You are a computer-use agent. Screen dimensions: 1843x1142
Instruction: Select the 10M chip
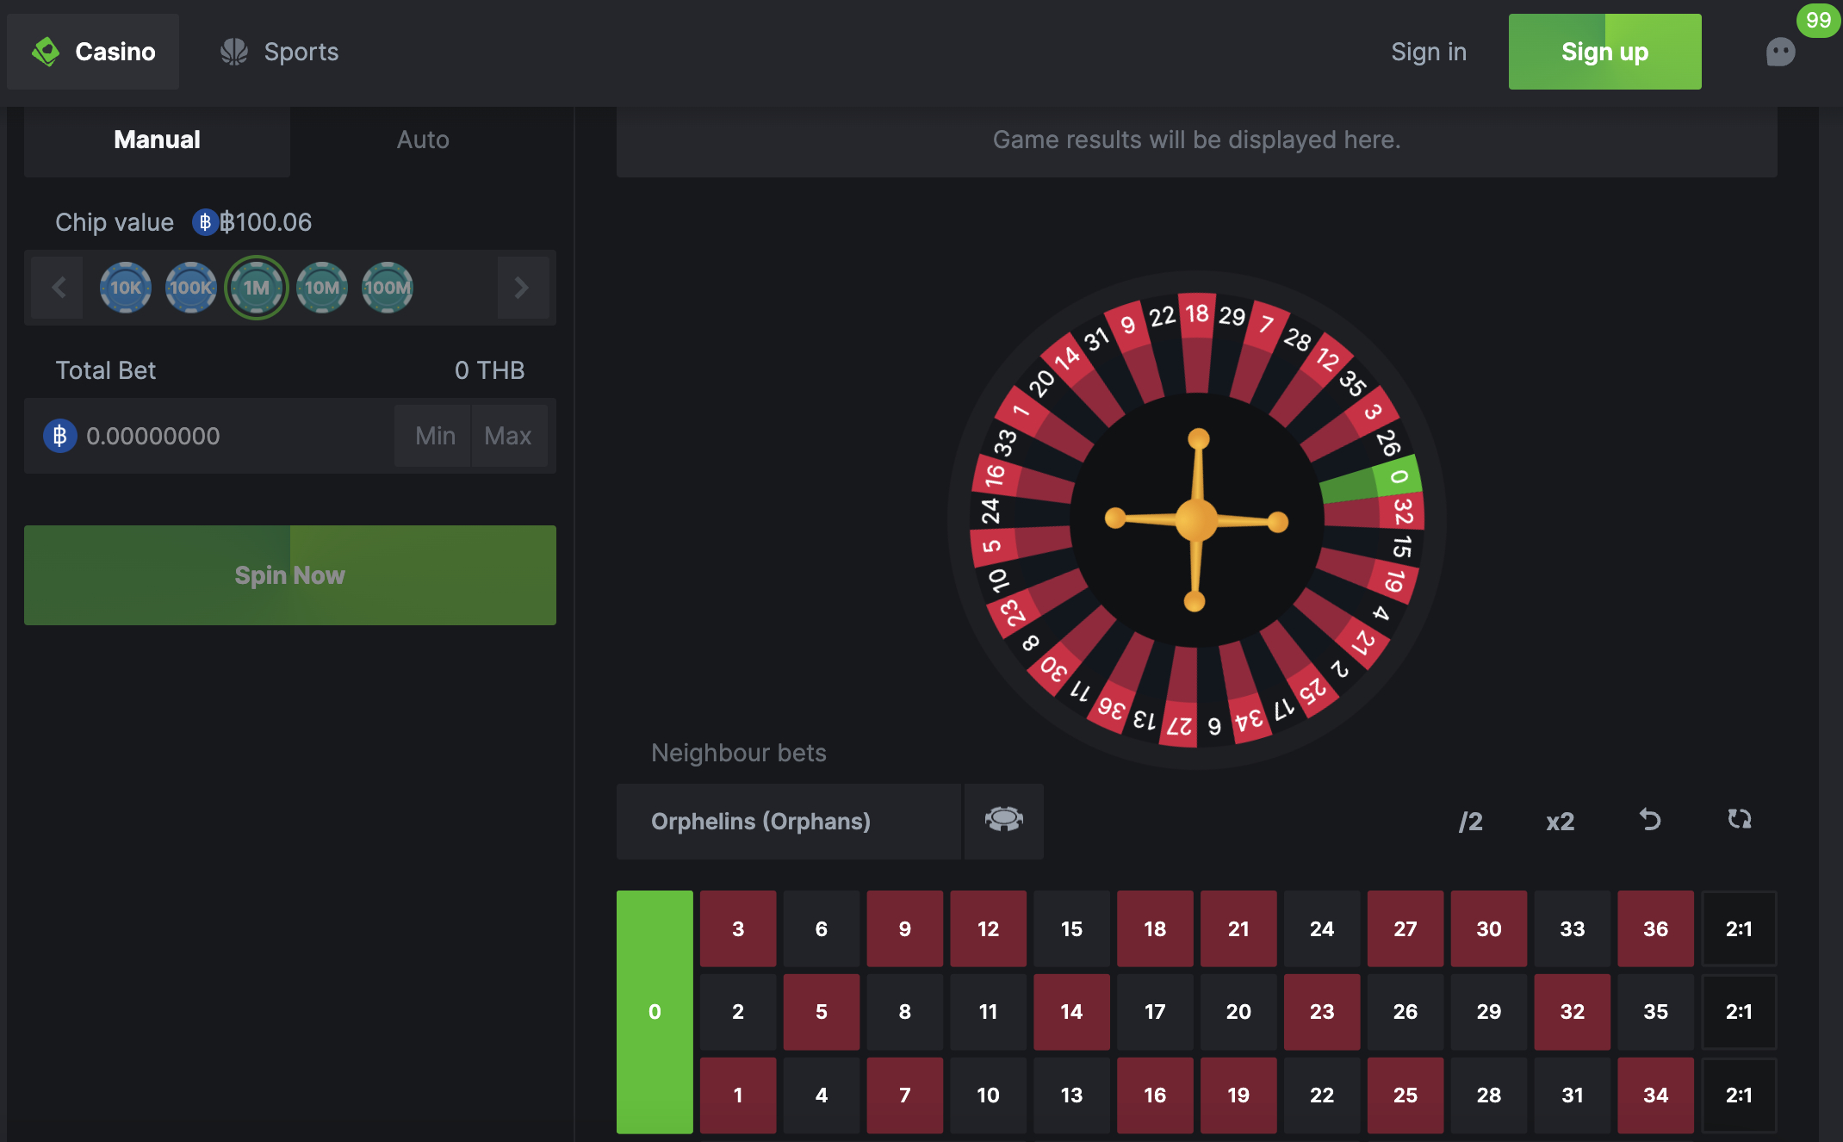(x=322, y=288)
